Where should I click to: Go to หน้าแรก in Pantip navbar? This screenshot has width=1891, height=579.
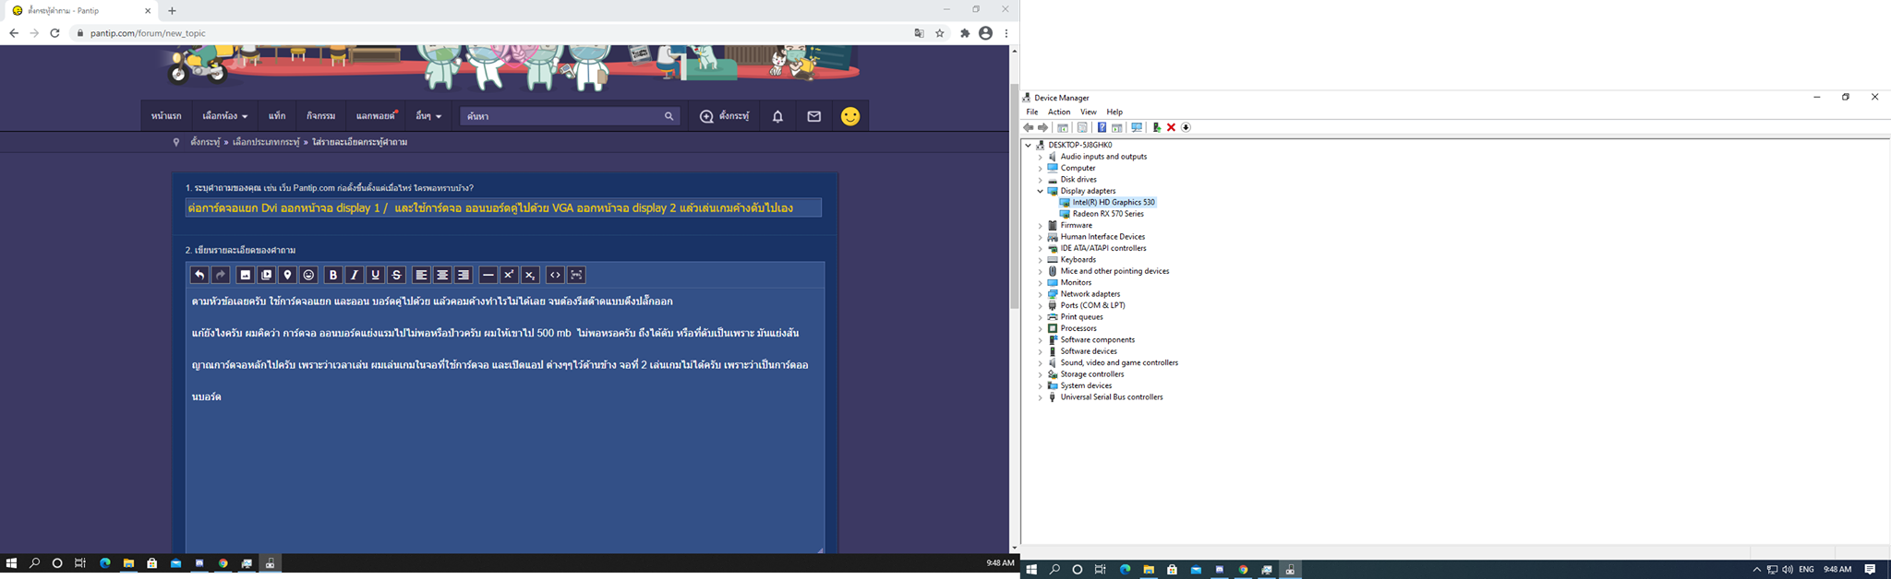(166, 116)
